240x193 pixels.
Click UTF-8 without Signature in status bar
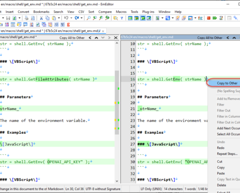tap(103, 189)
